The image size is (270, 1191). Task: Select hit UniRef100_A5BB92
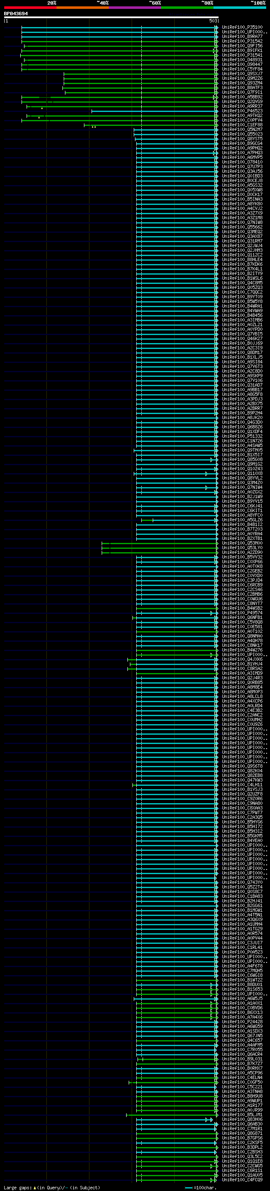point(242,97)
